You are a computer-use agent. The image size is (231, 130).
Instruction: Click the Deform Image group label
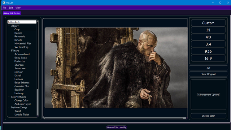pyautogui.click(x=19, y=108)
